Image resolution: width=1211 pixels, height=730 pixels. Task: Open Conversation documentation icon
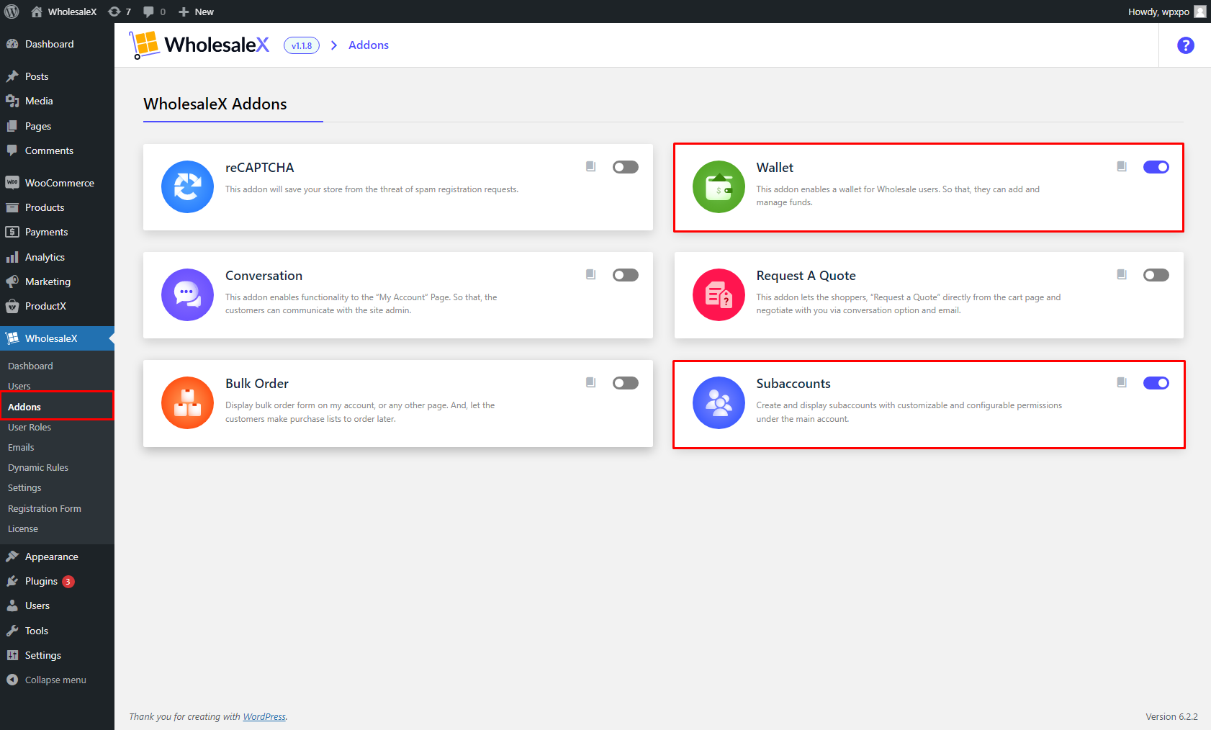[590, 274]
